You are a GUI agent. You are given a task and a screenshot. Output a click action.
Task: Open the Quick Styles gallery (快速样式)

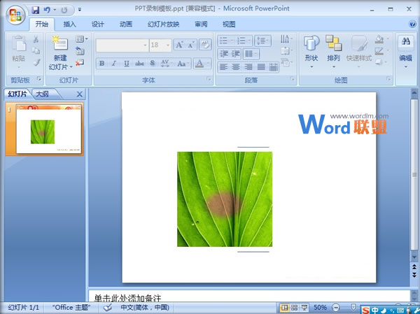coord(359,52)
